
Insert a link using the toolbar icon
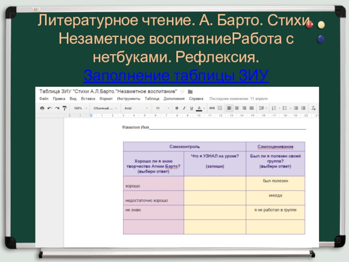212,108
